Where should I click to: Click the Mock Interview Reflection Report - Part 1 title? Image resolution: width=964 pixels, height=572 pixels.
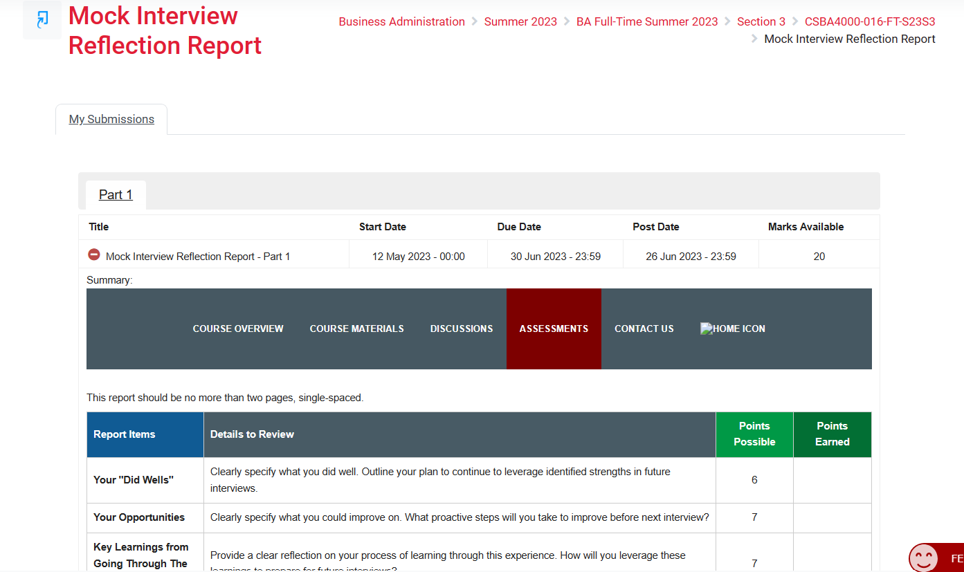click(x=198, y=257)
